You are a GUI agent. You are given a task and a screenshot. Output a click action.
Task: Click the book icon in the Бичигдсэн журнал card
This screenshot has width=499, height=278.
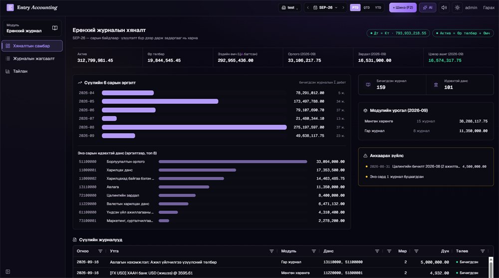[368, 85]
